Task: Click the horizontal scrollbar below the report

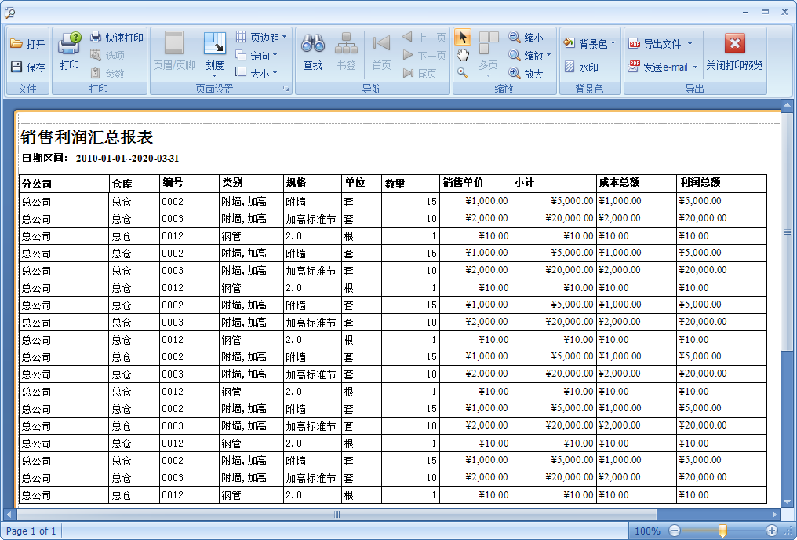Action: click(337, 513)
